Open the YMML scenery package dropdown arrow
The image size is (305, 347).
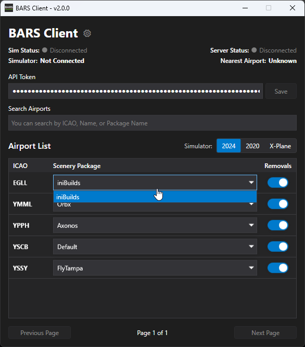251,204
